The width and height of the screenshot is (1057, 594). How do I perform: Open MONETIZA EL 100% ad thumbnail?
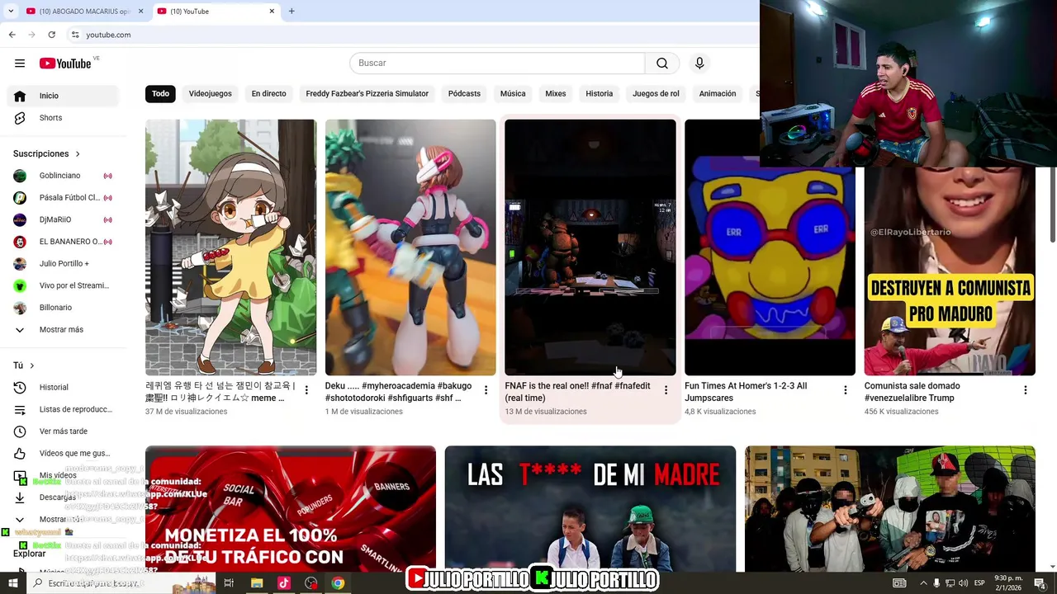(291, 509)
